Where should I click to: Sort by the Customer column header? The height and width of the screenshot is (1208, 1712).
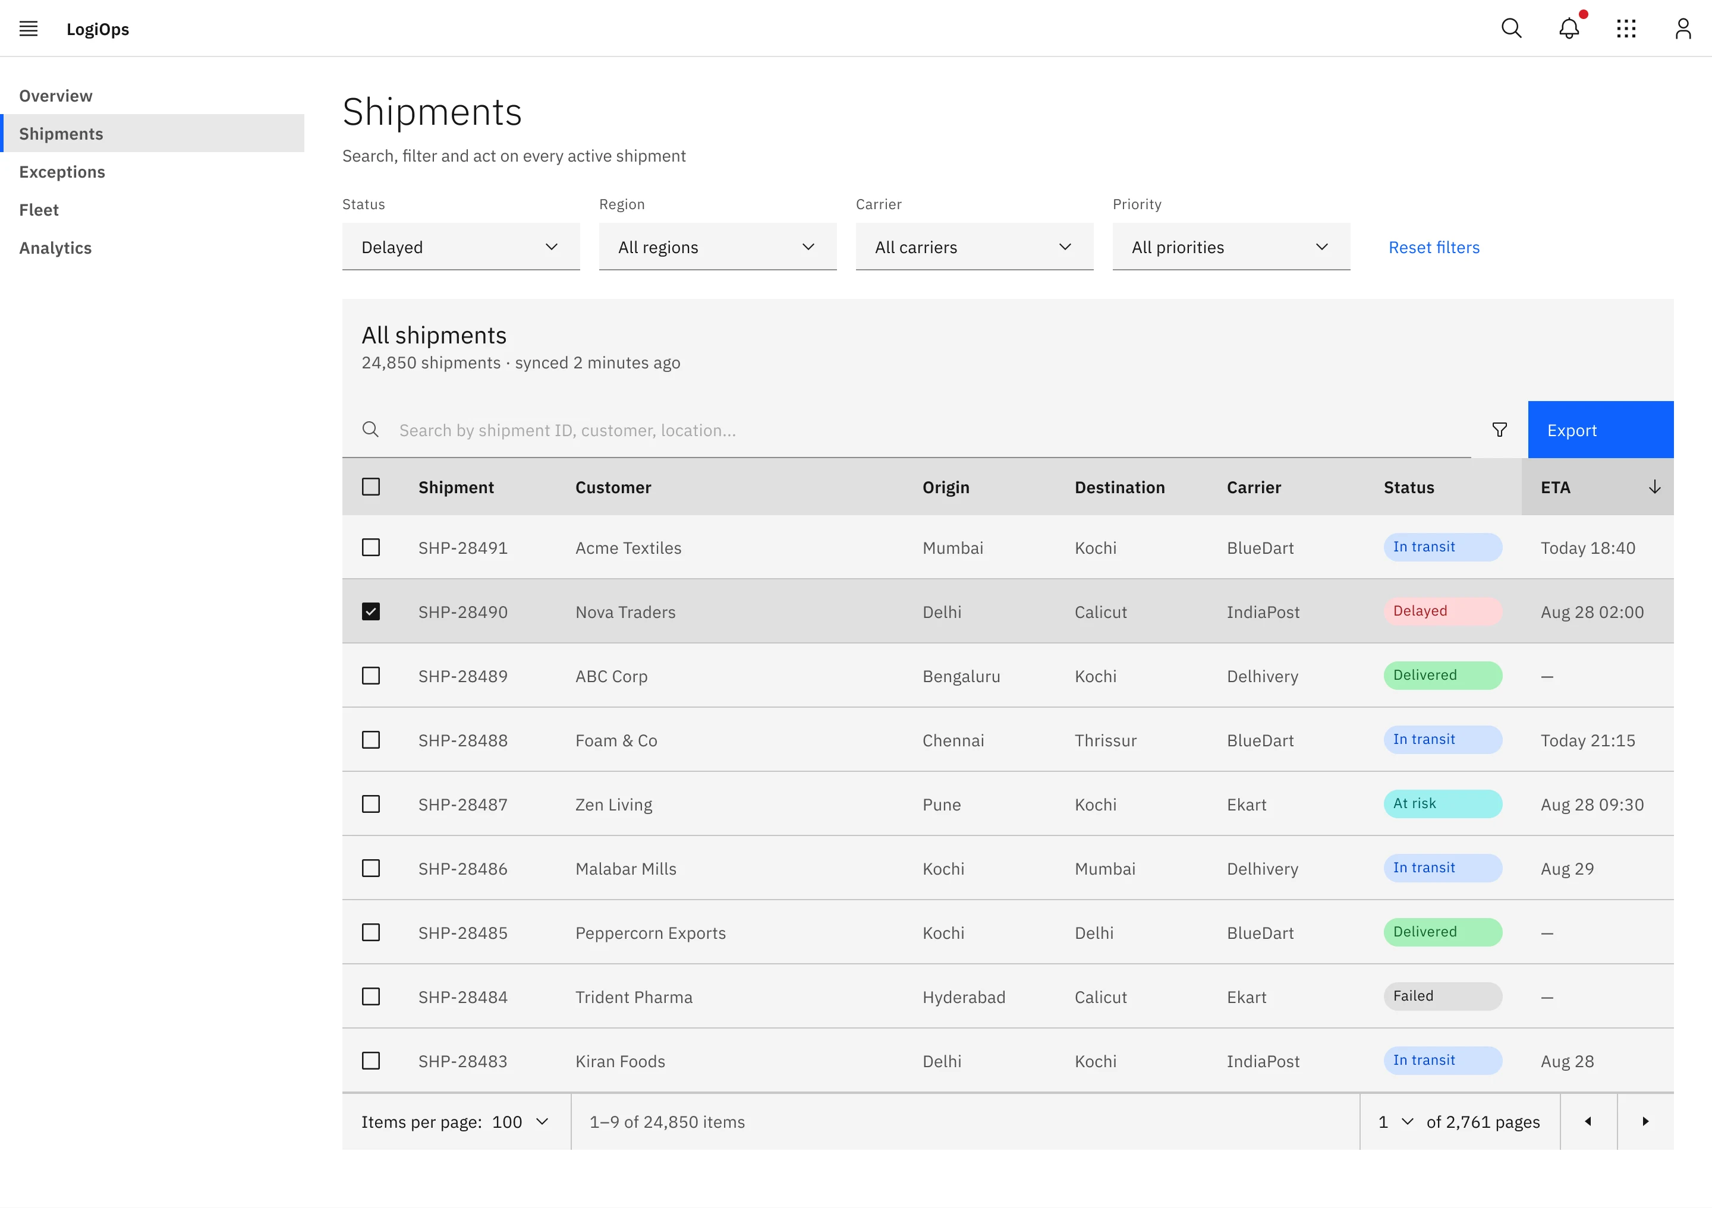pos(613,487)
